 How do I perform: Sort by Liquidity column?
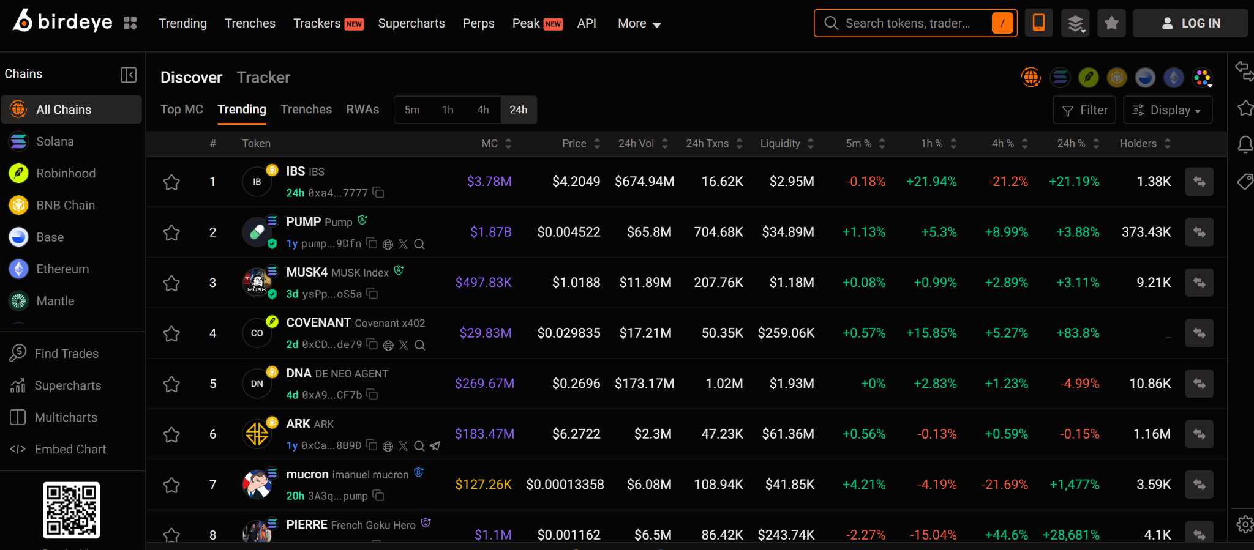[x=787, y=143]
